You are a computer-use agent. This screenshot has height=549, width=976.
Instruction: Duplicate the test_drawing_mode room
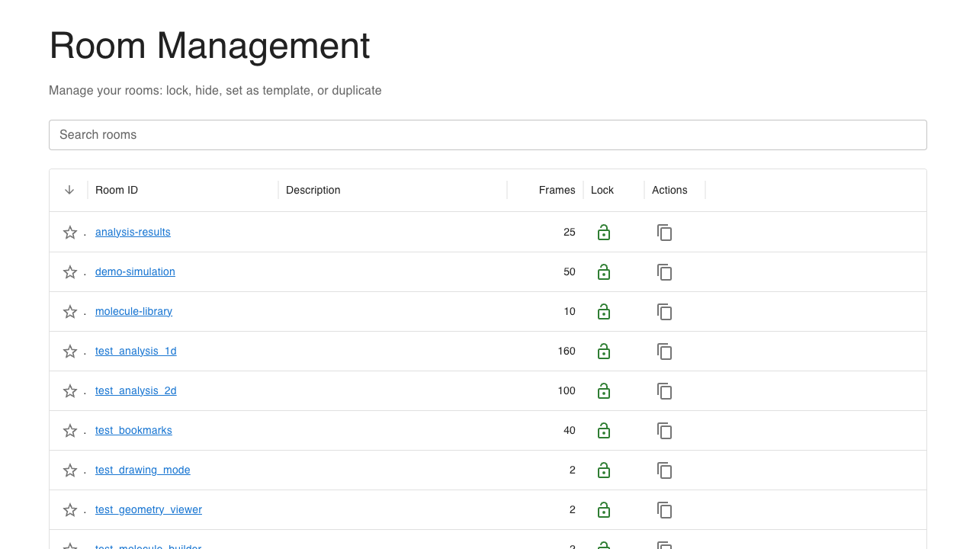click(x=665, y=470)
